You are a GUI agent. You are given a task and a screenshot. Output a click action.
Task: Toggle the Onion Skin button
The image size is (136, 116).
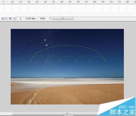click(2, 18)
